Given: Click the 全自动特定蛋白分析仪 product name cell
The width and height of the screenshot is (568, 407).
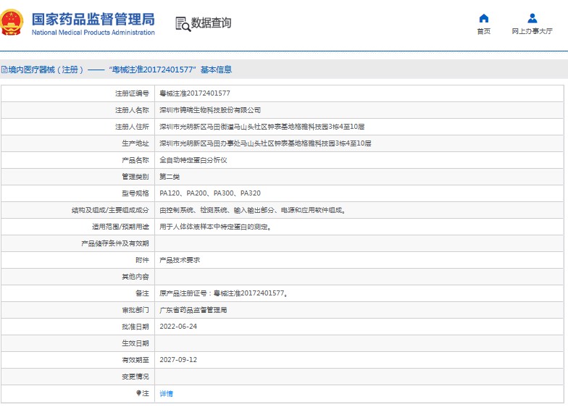Looking at the screenshot, I should tap(359, 160).
